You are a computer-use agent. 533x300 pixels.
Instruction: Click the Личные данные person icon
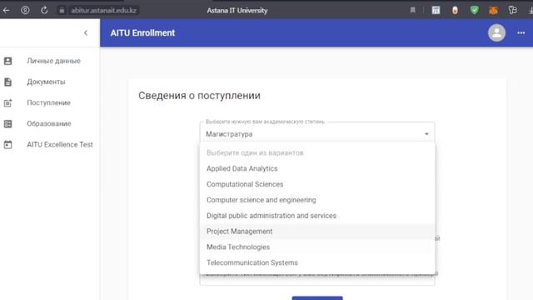coord(7,61)
